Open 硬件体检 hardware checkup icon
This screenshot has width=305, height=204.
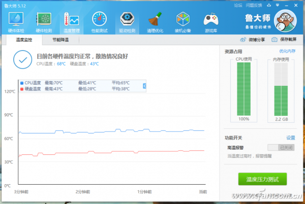(x=16, y=19)
